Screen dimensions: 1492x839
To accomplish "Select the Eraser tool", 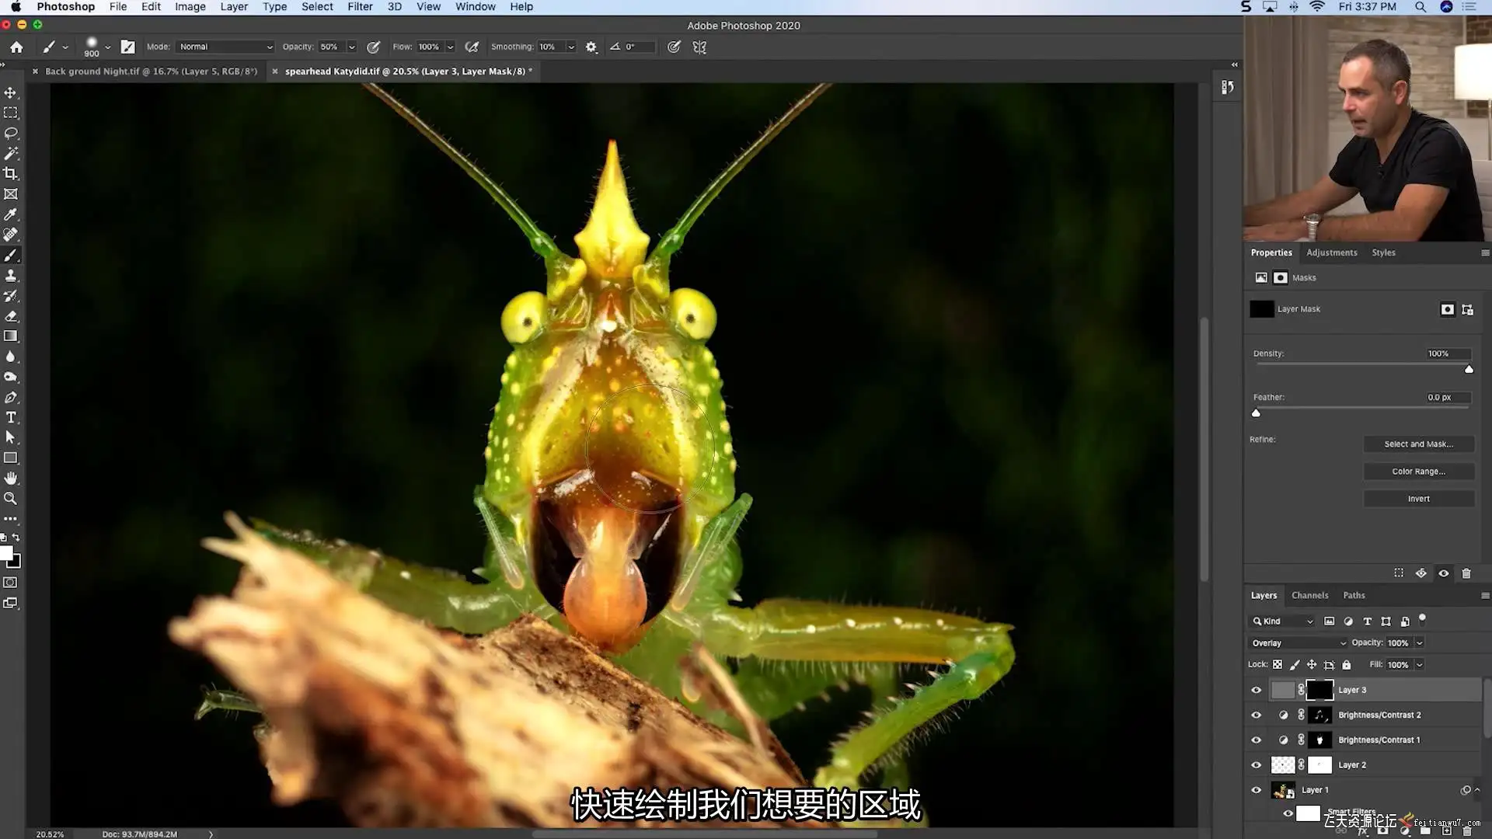I will coord(11,316).
